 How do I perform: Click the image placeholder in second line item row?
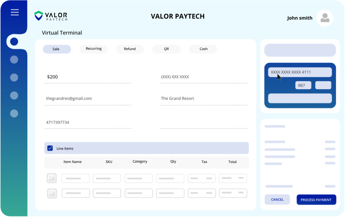[52, 193]
